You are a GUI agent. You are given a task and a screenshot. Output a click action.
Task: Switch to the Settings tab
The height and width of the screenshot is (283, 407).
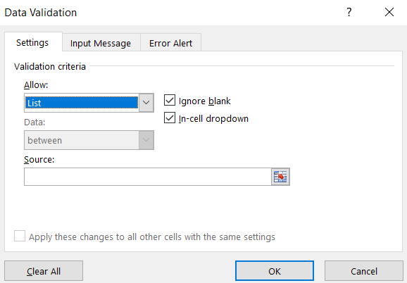click(x=32, y=42)
